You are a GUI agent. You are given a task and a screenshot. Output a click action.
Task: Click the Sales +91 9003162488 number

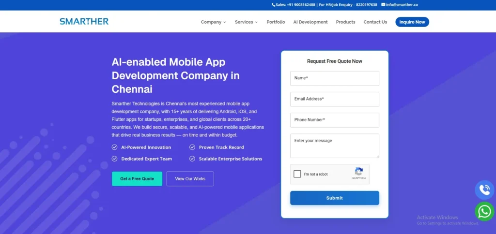pyautogui.click(x=295, y=5)
